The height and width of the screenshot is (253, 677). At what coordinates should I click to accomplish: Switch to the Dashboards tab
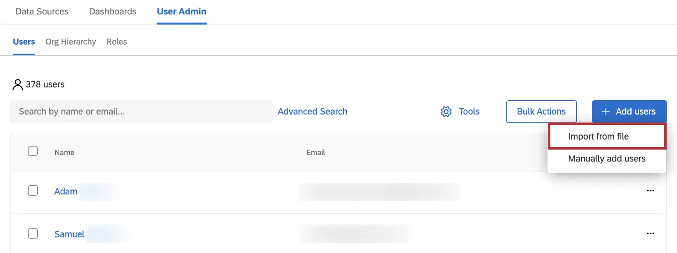tap(113, 12)
